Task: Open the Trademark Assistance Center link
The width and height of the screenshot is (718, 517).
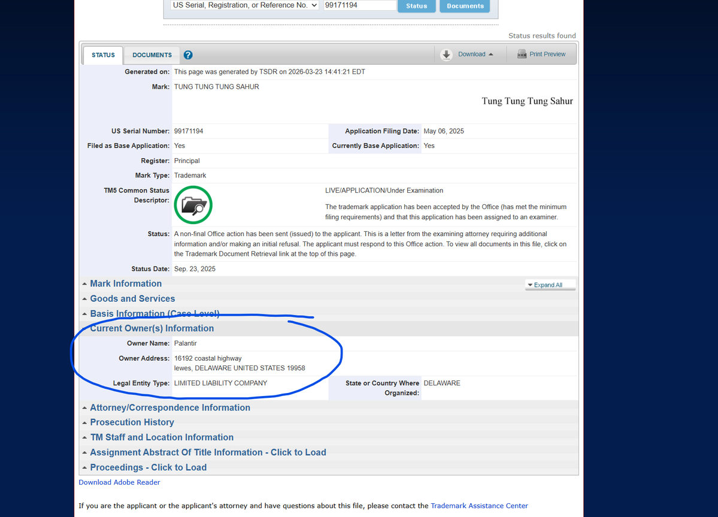Action: (x=479, y=506)
